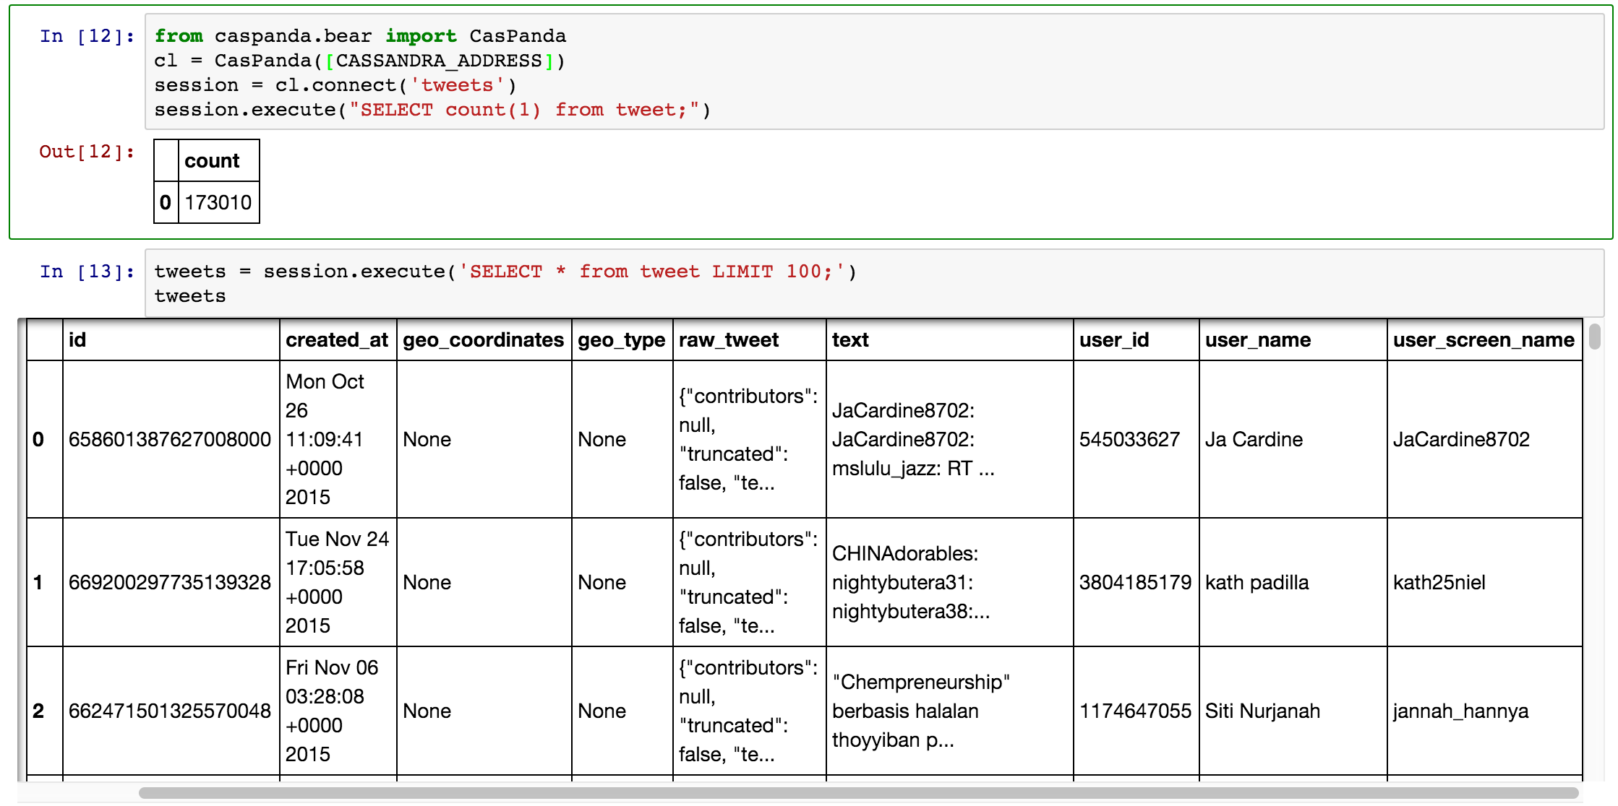Click the 'created_at' column header
The width and height of the screenshot is (1618, 806).
pos(338,339)
